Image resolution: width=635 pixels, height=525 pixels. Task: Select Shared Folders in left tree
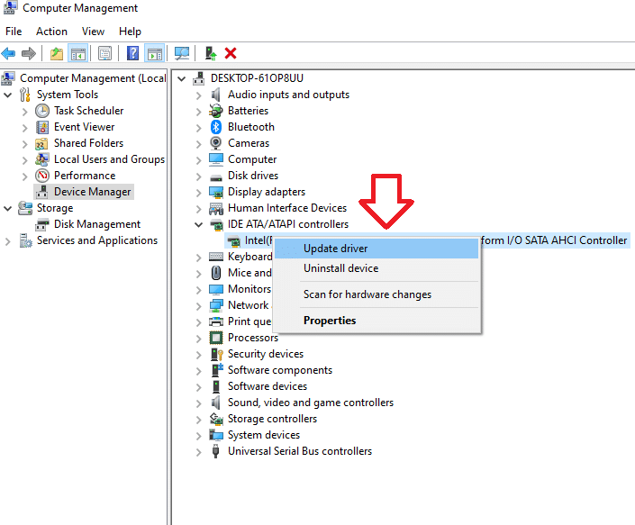pyautogui.click(x=88, y=143)
